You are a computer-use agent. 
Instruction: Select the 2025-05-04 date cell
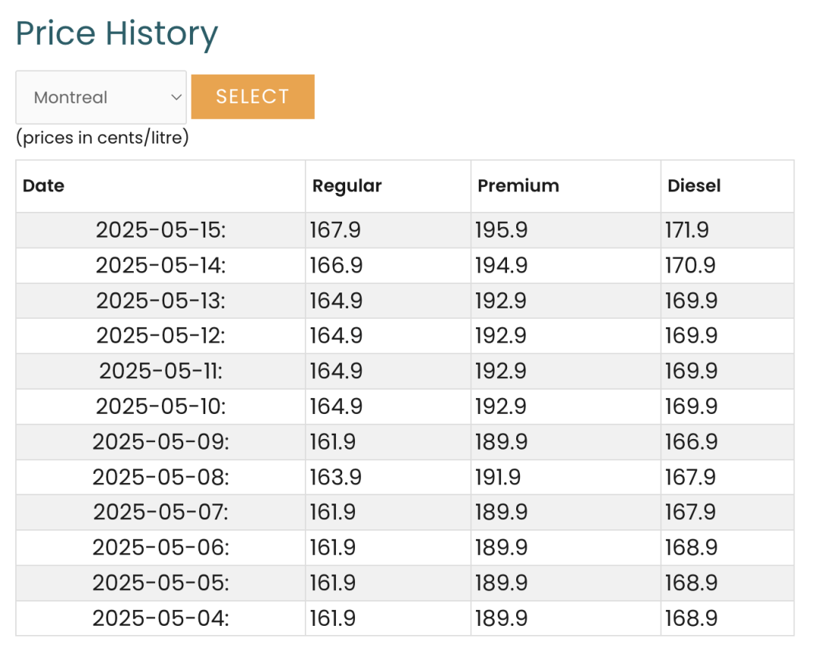coord(160,618)
